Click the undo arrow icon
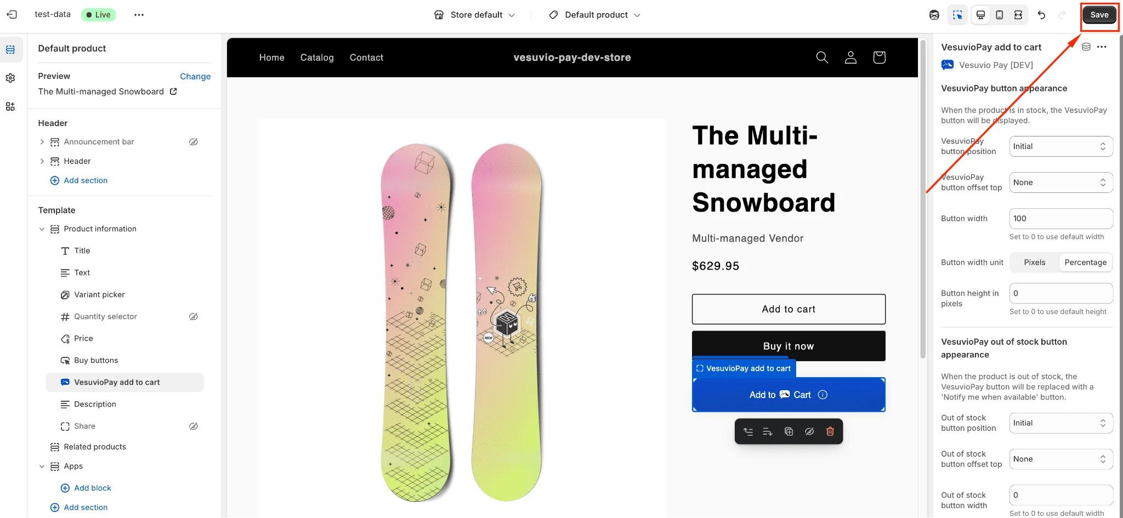1123x518 pixels. 1041,15
